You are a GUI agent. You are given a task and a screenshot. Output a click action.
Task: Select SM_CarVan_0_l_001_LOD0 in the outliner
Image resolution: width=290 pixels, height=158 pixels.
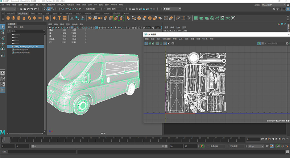click(x=26, y=47)
